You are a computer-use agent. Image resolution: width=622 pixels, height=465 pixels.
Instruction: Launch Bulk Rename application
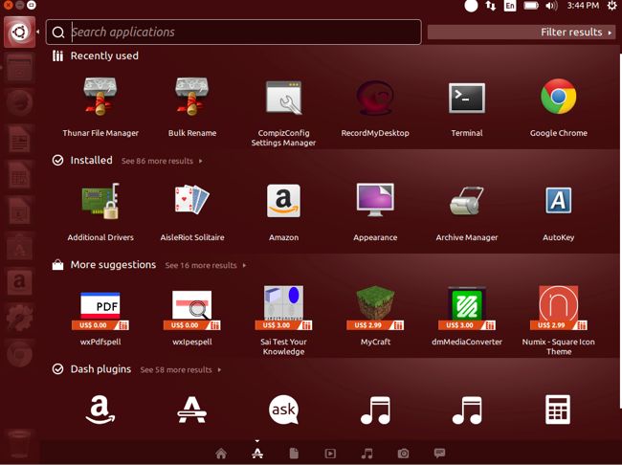pos(192,107)
